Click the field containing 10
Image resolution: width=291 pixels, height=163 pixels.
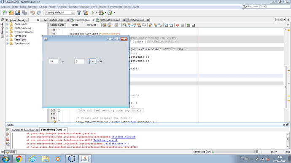tap(53, 61)
